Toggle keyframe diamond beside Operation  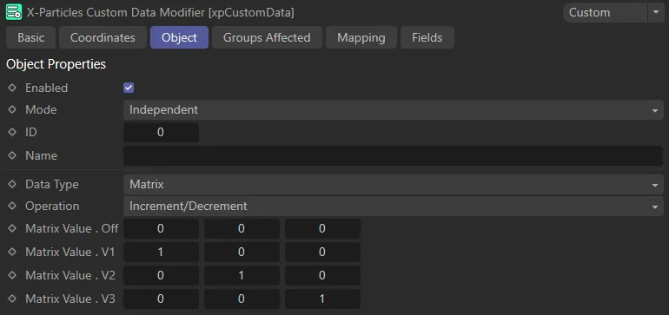(x=12, y=206)
